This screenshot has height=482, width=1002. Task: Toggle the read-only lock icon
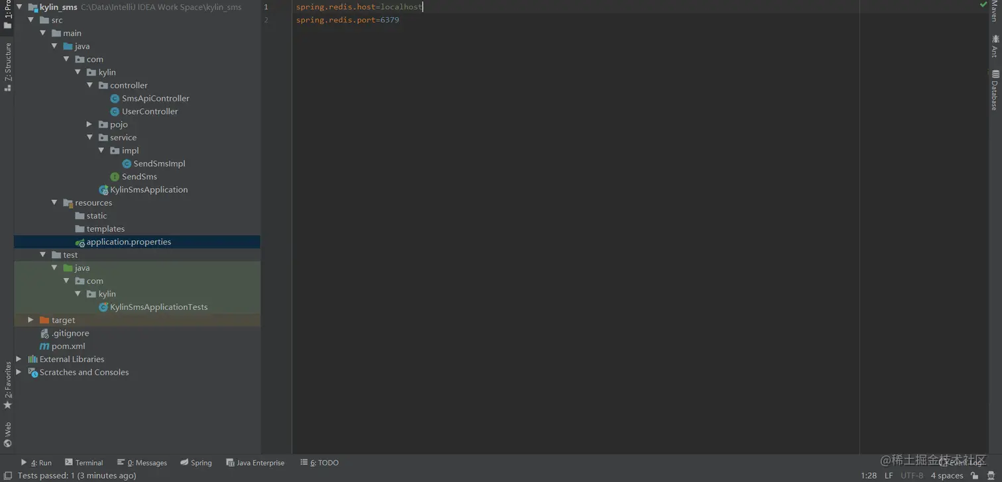click(975, 475)
